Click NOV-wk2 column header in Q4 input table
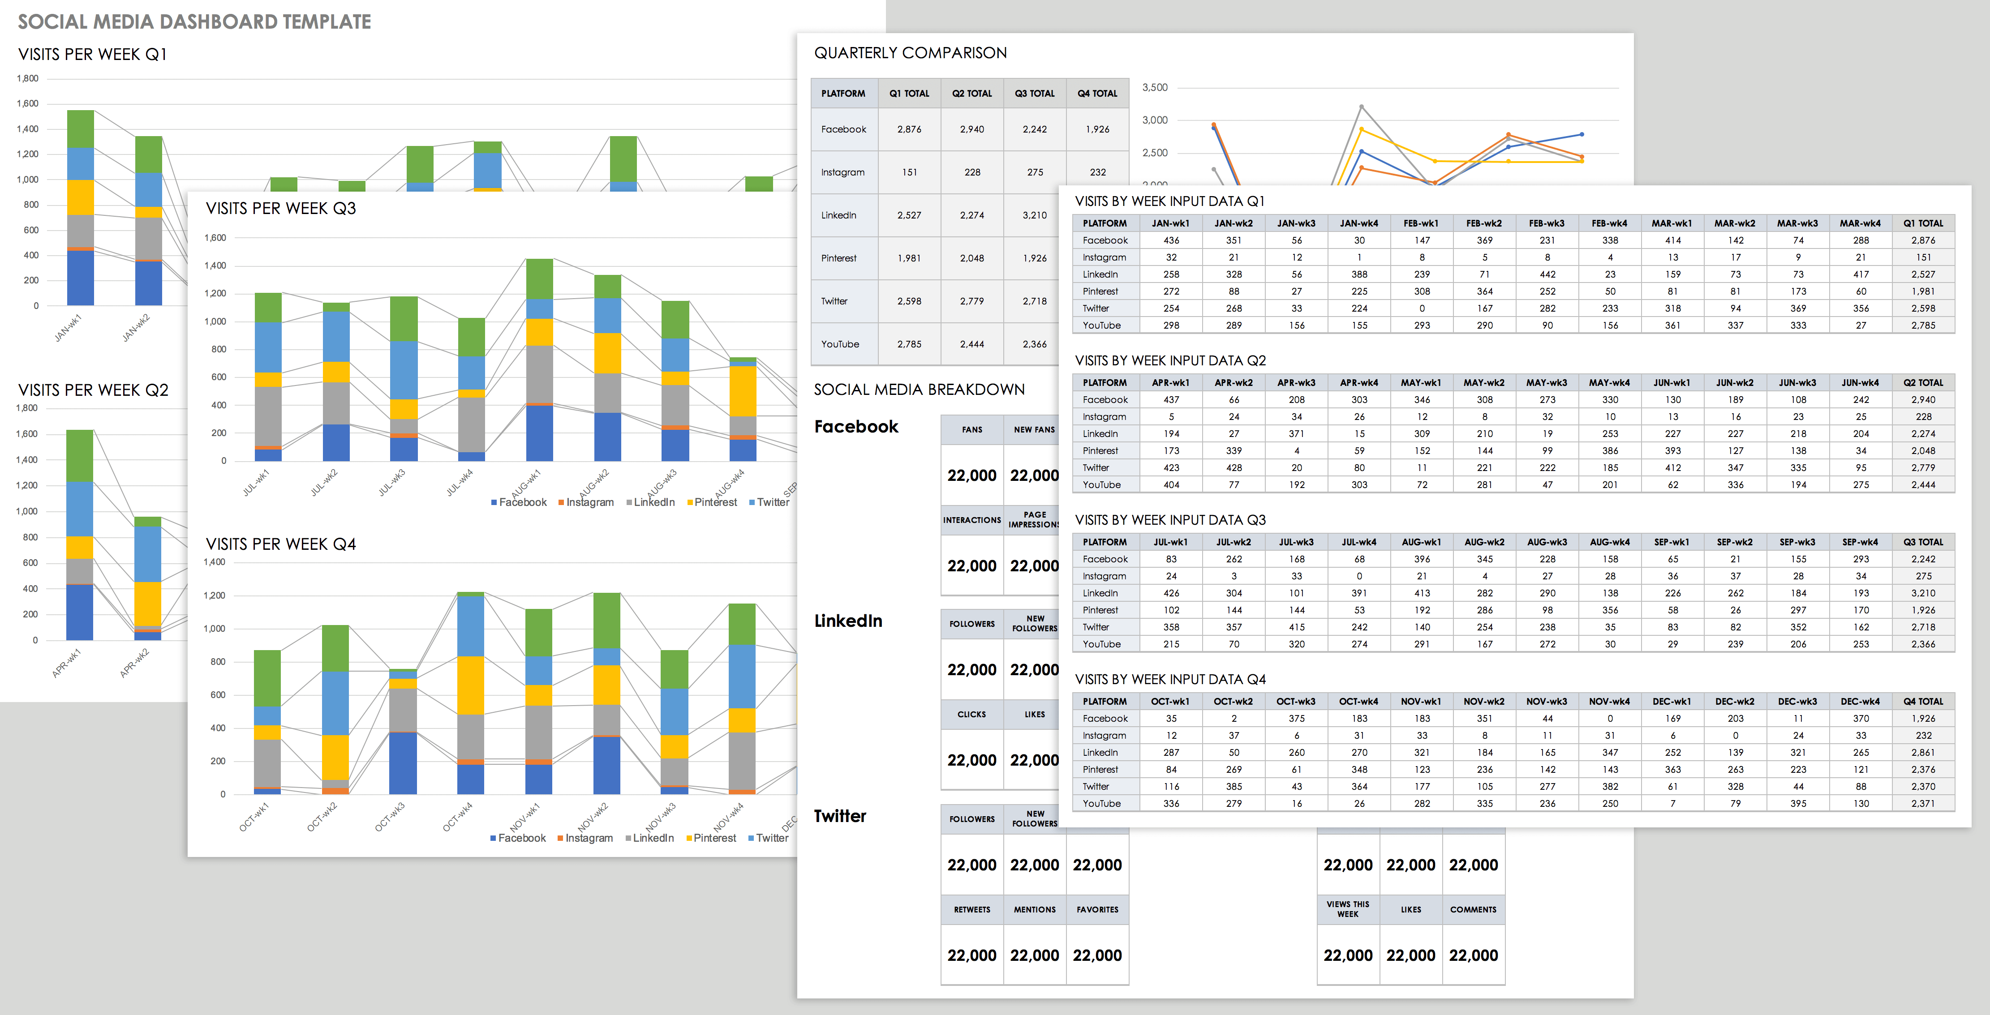Image resolution: width=1990 pixels, height=1015 pixels. pyautogui.click(x=1484, y=702)
